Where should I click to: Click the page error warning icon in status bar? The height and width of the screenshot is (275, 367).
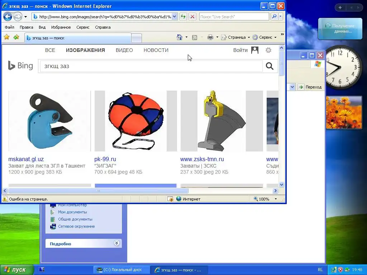[5, 199]
